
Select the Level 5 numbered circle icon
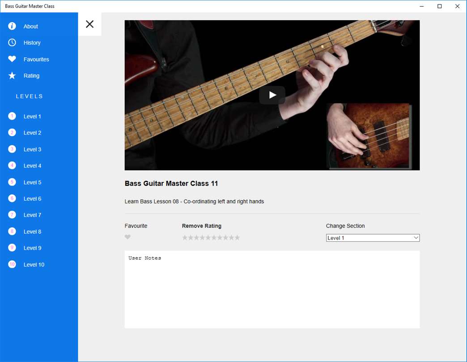(12, 182)
